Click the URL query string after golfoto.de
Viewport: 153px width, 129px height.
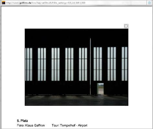pos(58,3)
